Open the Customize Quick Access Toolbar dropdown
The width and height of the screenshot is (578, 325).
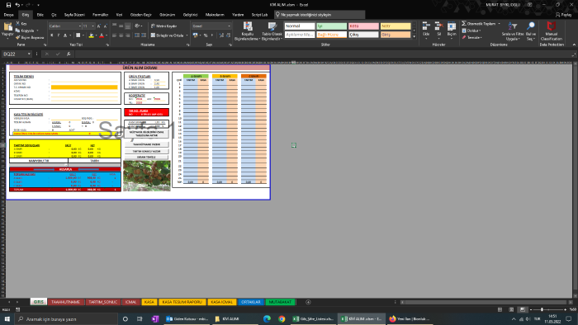pyautogui.click(x=38, y=5)
